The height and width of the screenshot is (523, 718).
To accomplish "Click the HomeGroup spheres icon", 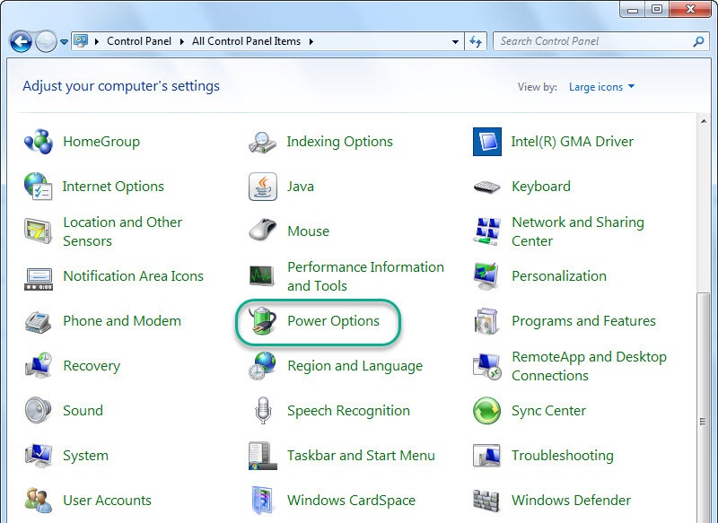I will (39, 142).
